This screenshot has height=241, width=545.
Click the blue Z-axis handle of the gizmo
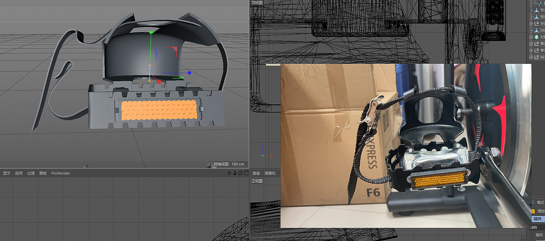(x=189, y=73)
